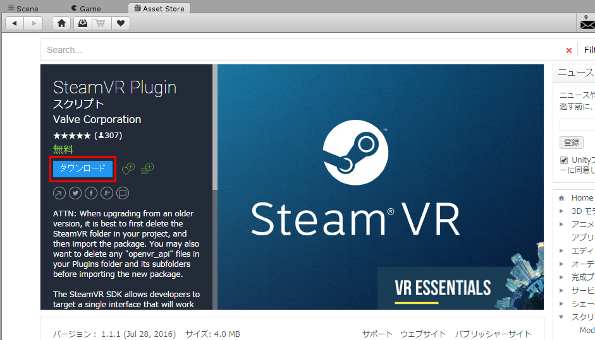The width and height of the screenshot is (595, 340).
Task: Open the Asset Store home page icon
Action: pos(61,23)
